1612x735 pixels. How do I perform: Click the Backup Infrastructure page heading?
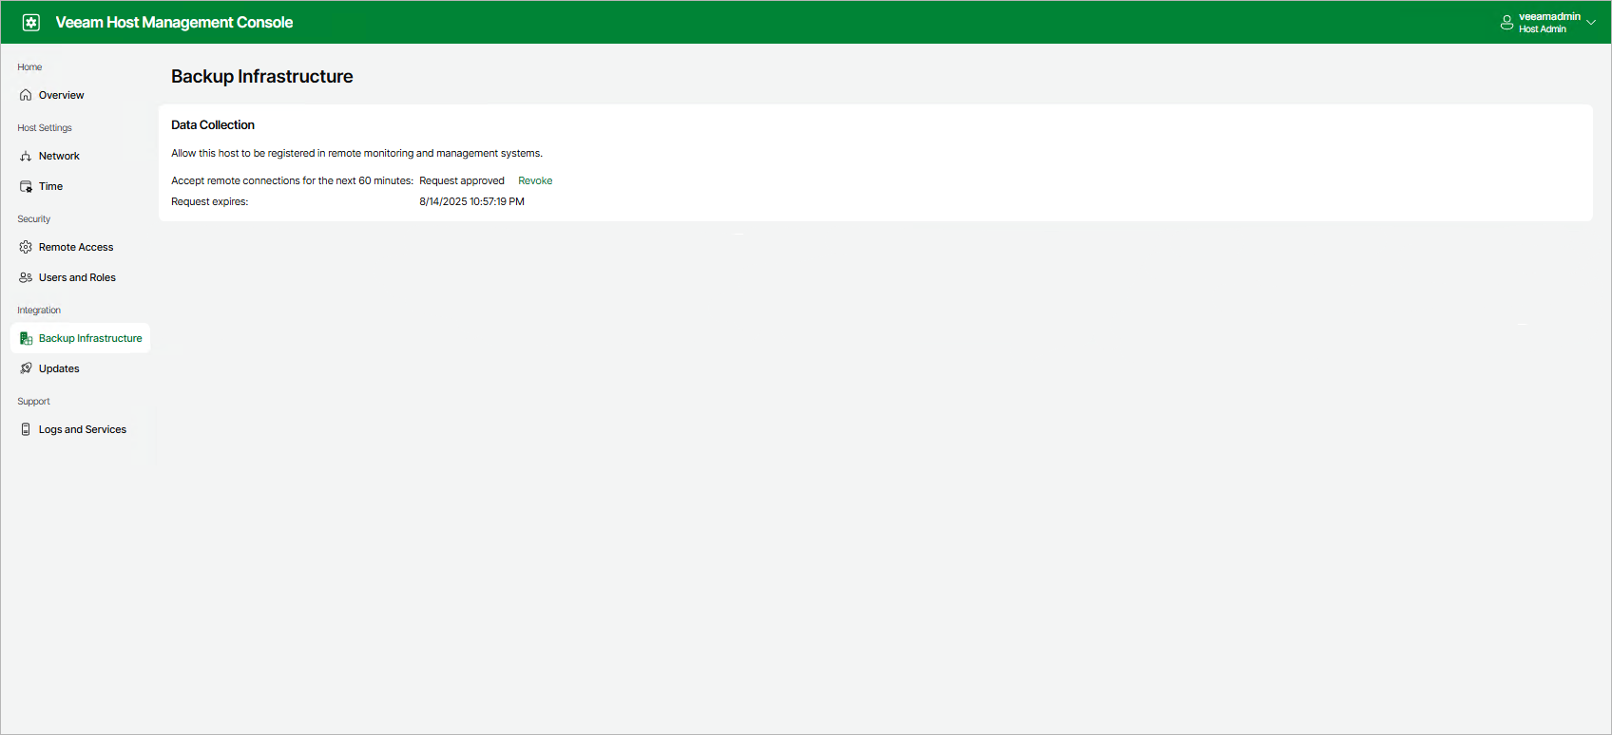262,77
